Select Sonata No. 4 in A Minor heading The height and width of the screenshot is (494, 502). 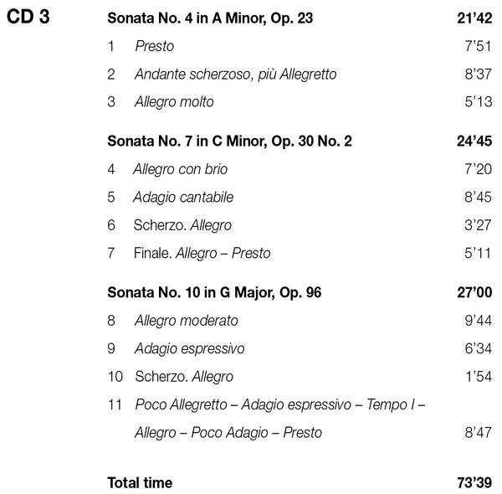[x=210, y=18]
